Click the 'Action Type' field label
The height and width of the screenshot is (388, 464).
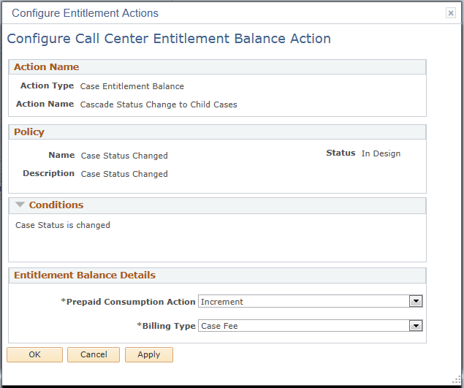coord(47,85)
